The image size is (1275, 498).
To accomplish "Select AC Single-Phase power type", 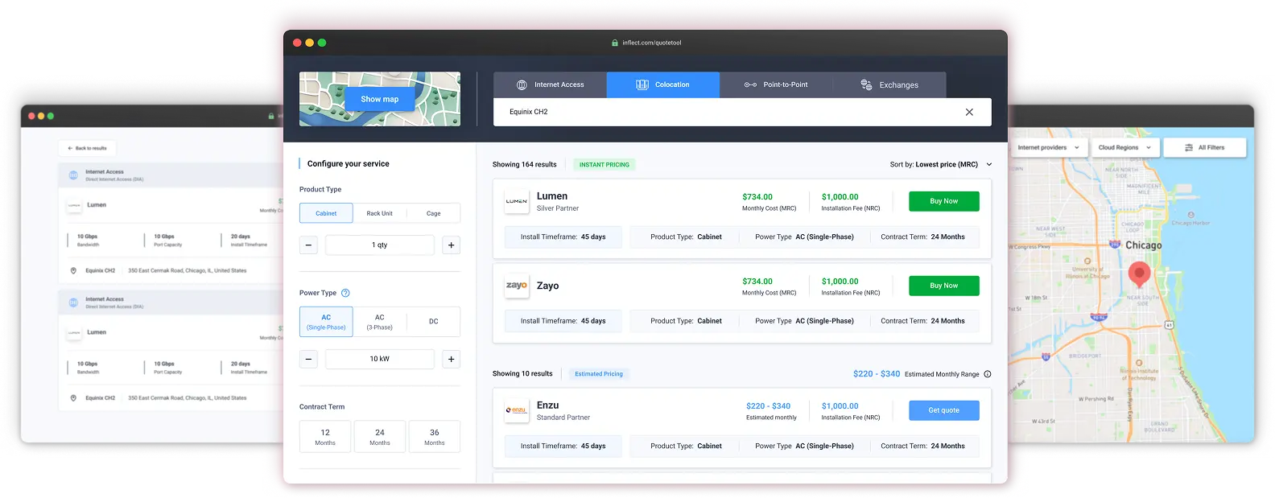I will click(326, 322).
